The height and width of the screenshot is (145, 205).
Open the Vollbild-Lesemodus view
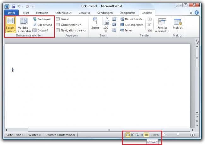24,25
